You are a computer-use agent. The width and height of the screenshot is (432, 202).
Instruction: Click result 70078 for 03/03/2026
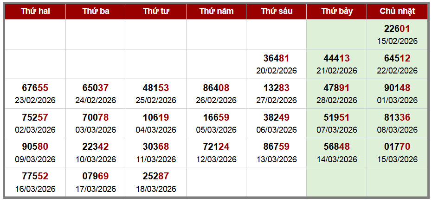96,117
